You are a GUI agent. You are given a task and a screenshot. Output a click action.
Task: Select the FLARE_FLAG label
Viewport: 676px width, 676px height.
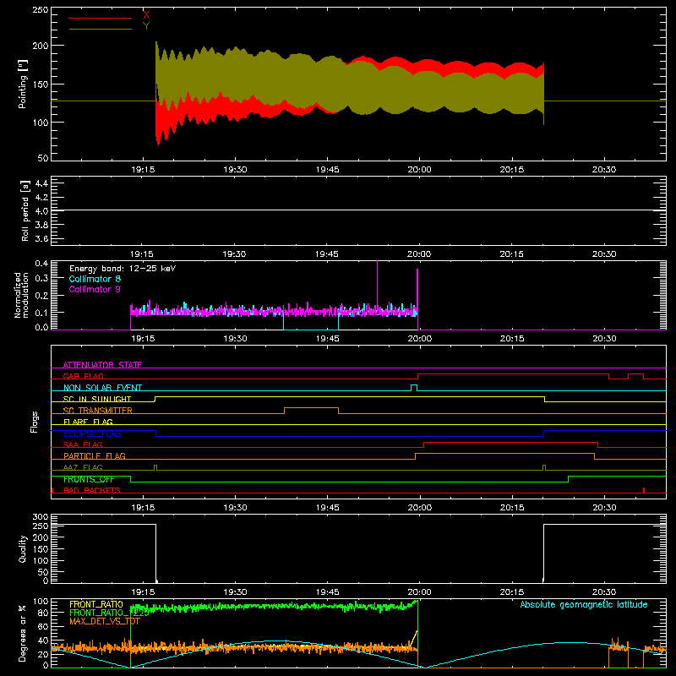point(88,422)
